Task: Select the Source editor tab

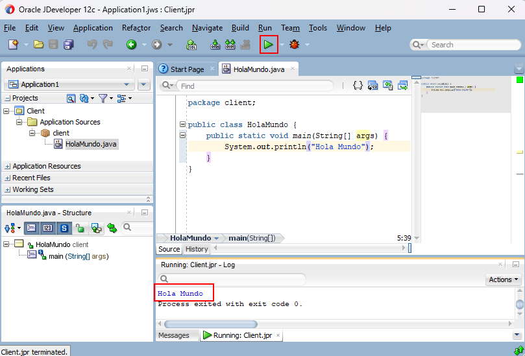Action: 169,249
